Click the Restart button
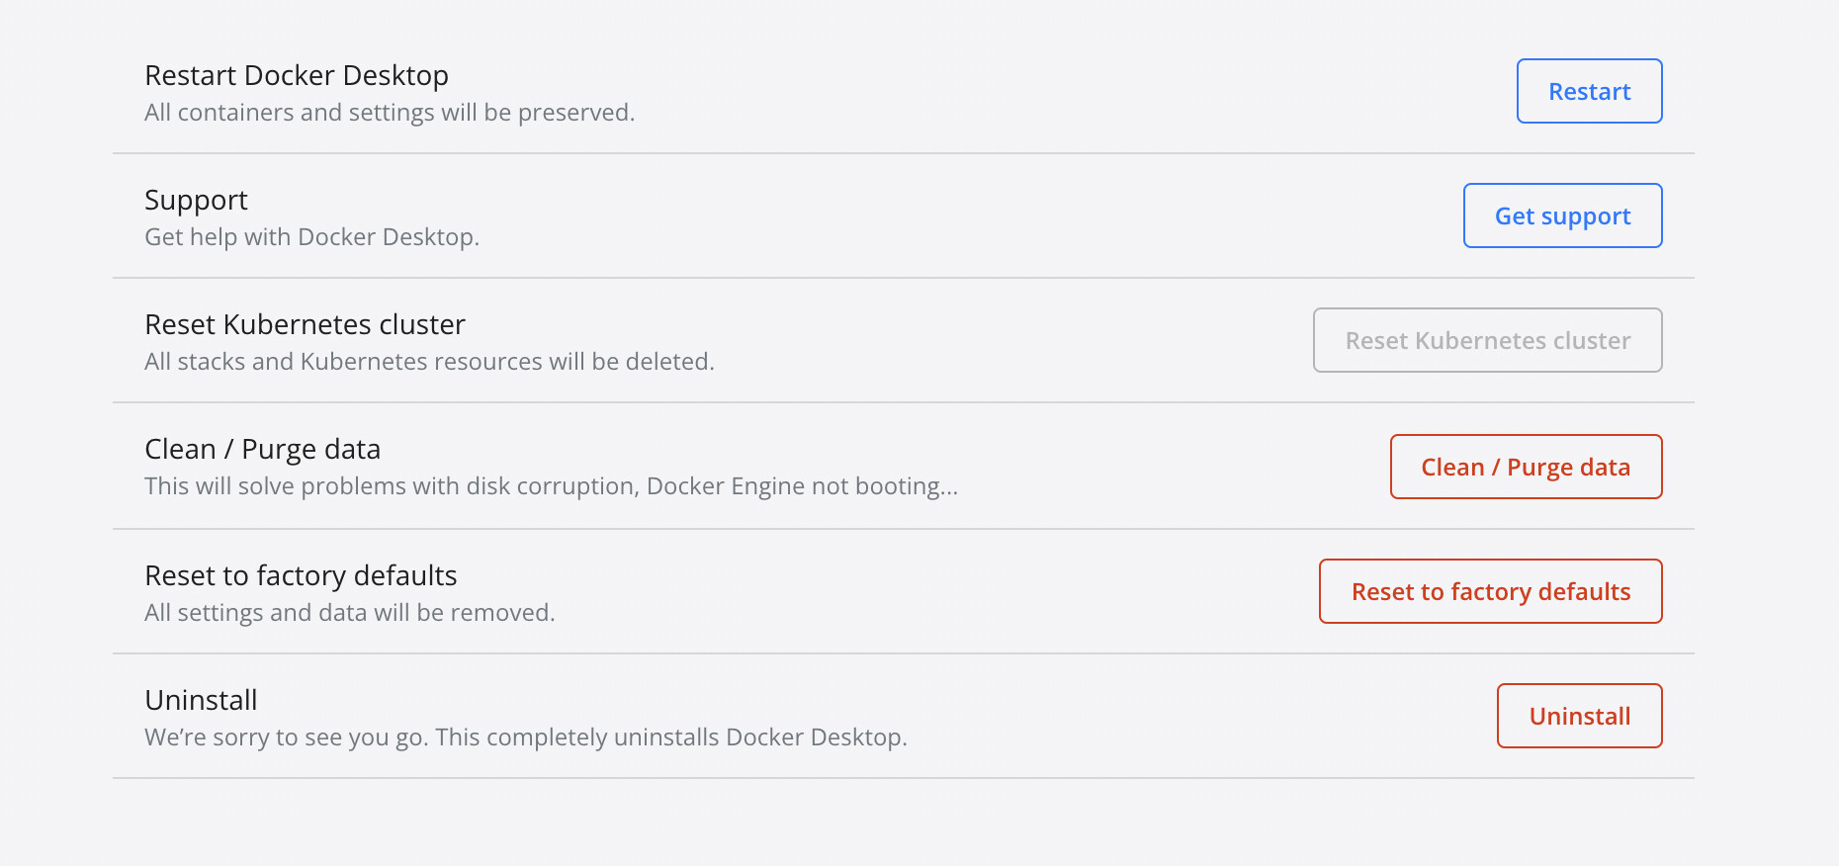The width and height of the screenshot is (1839, 866). (1589, 92)
